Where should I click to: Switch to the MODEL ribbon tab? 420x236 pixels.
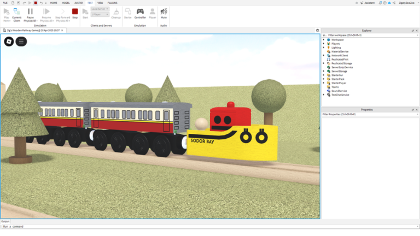66,3
